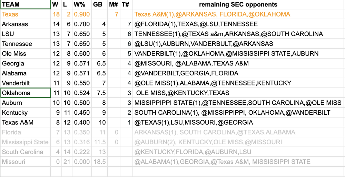The width and height of the screenshot is (345, 177).
Task: Select the GB column header cell
Action: click(99, 5)
